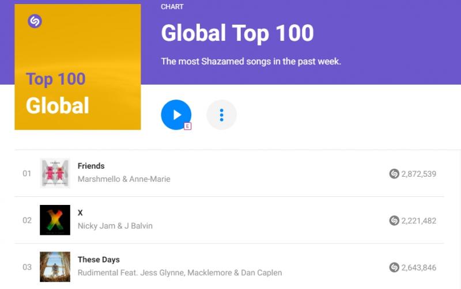461x289 pixels.
Task: Click the Shazam logo on the yellow cover
Action: click(35, 21)
